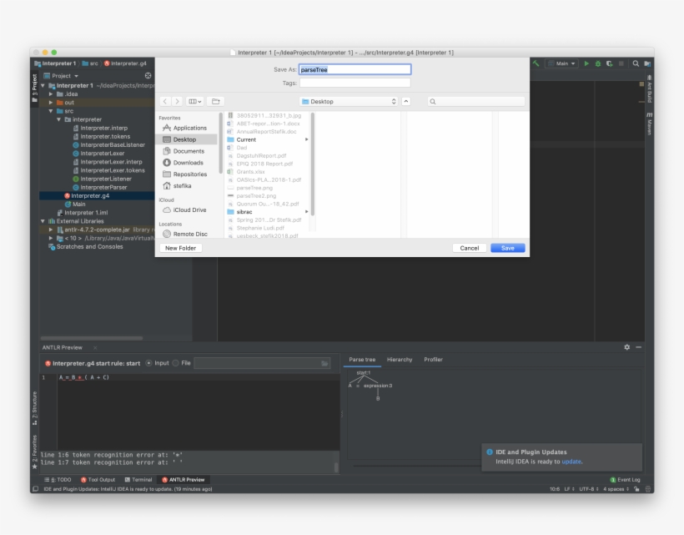Viewport: 684px width, 535px height.
Task: Open the Project view mode dropdown
Action: [67, 74]
